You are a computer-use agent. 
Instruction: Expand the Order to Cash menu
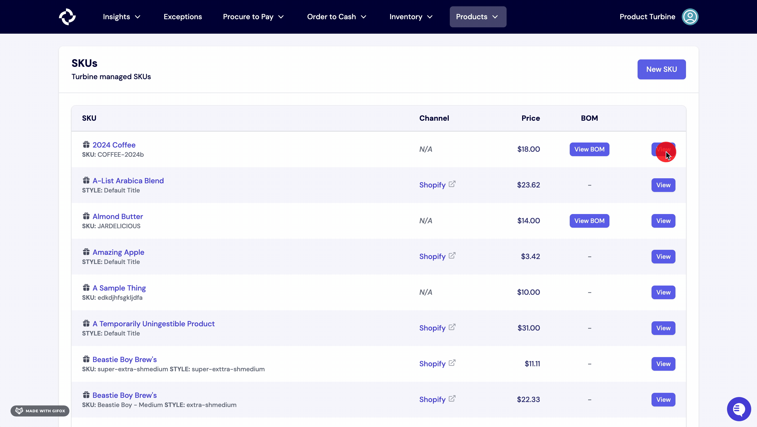click(336, 17)
